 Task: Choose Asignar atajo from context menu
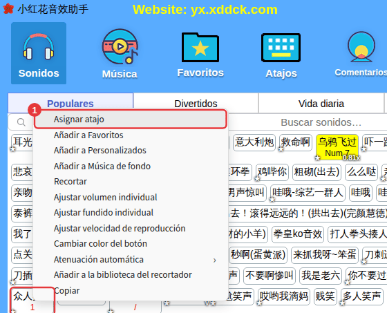click(131, 119)
